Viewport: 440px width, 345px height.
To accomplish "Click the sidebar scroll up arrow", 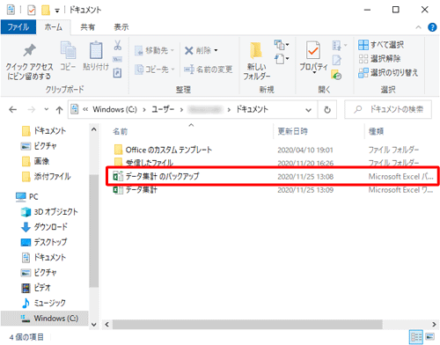I will (94, 129).
